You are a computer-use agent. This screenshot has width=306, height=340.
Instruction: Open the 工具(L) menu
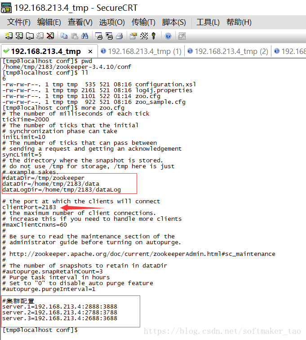[208, 22]
